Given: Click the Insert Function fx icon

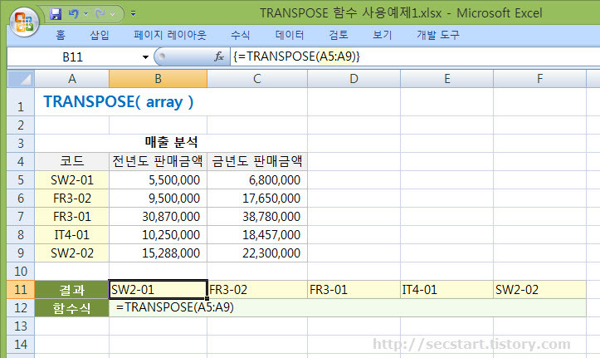Looking at the screenshot, I should coord(219,56).
